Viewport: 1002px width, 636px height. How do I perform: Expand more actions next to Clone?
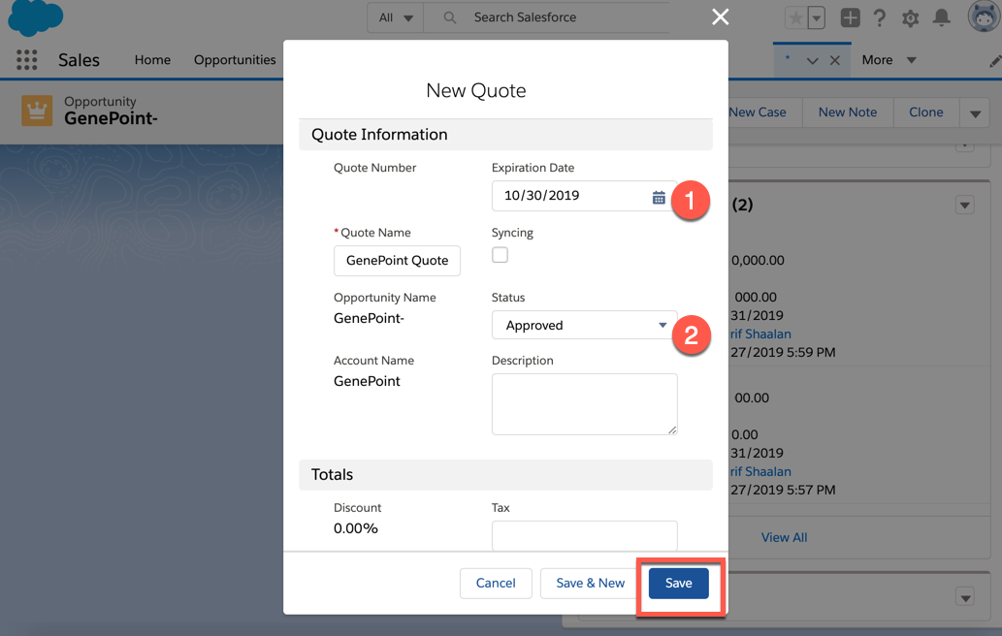point(975,113)
